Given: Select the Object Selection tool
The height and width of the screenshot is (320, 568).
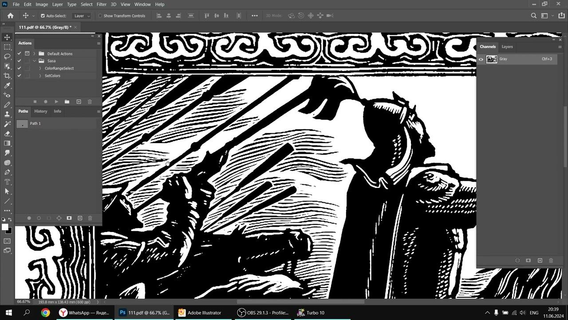Looking at the screenshot, I should [7, 66].
